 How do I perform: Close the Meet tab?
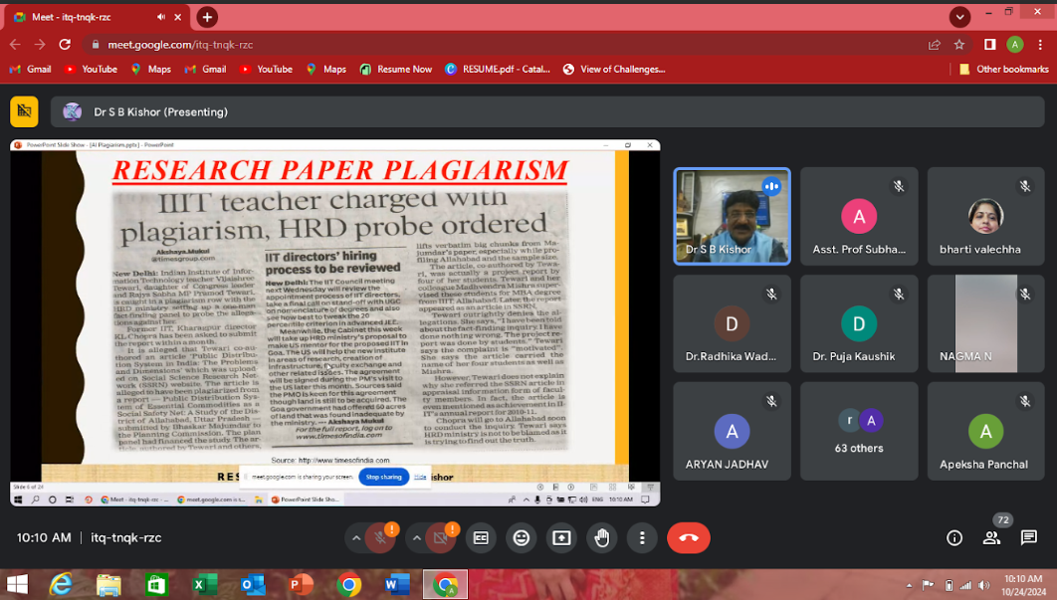point(178,18)
